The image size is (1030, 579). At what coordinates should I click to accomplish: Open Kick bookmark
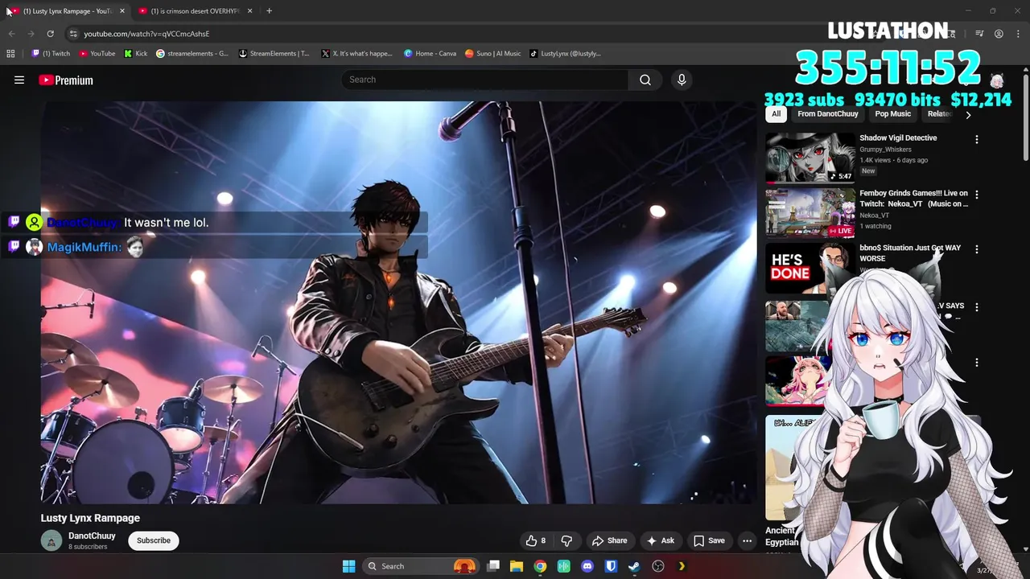(136, 54)
